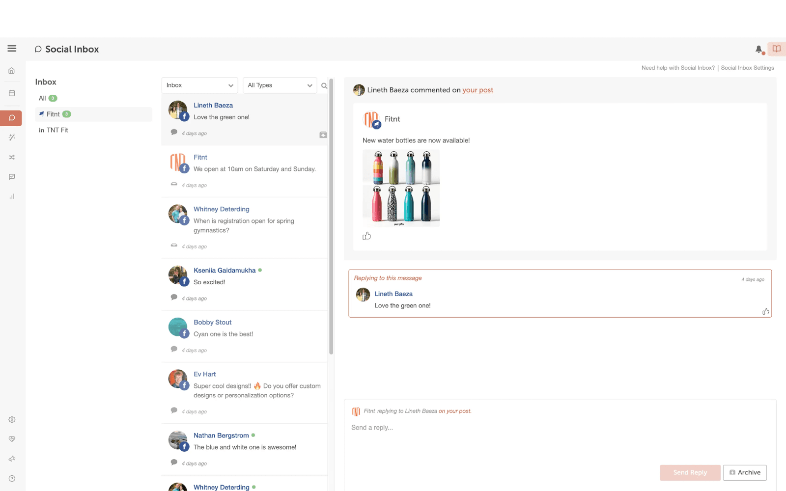Archive the Lineth Baeza message via icon
This screenshot has height=491, width=786.
[323, 135]
